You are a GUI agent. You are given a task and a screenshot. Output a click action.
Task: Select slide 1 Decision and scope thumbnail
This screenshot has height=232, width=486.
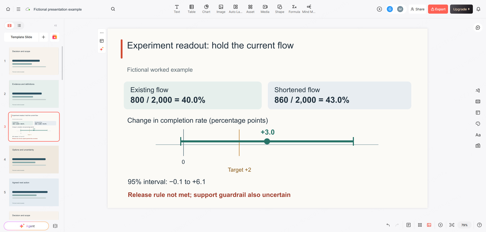[34, 61]
